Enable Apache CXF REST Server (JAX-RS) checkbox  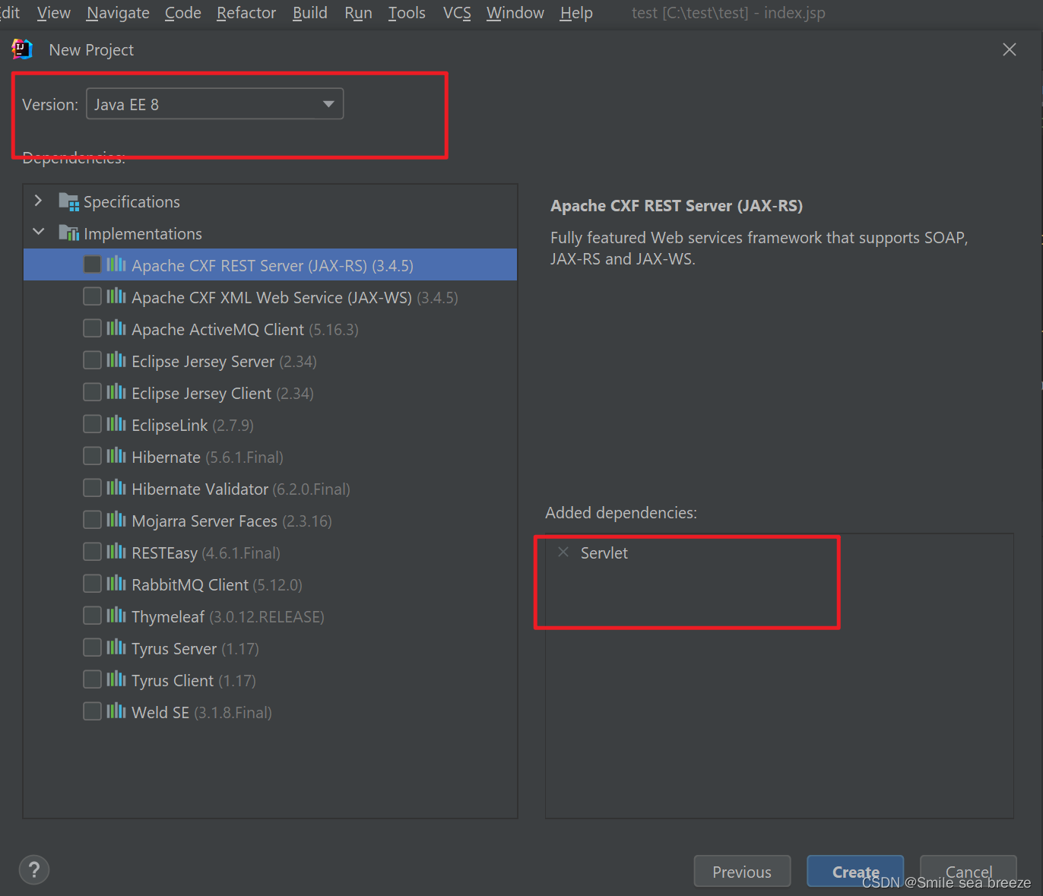point(92,264)
